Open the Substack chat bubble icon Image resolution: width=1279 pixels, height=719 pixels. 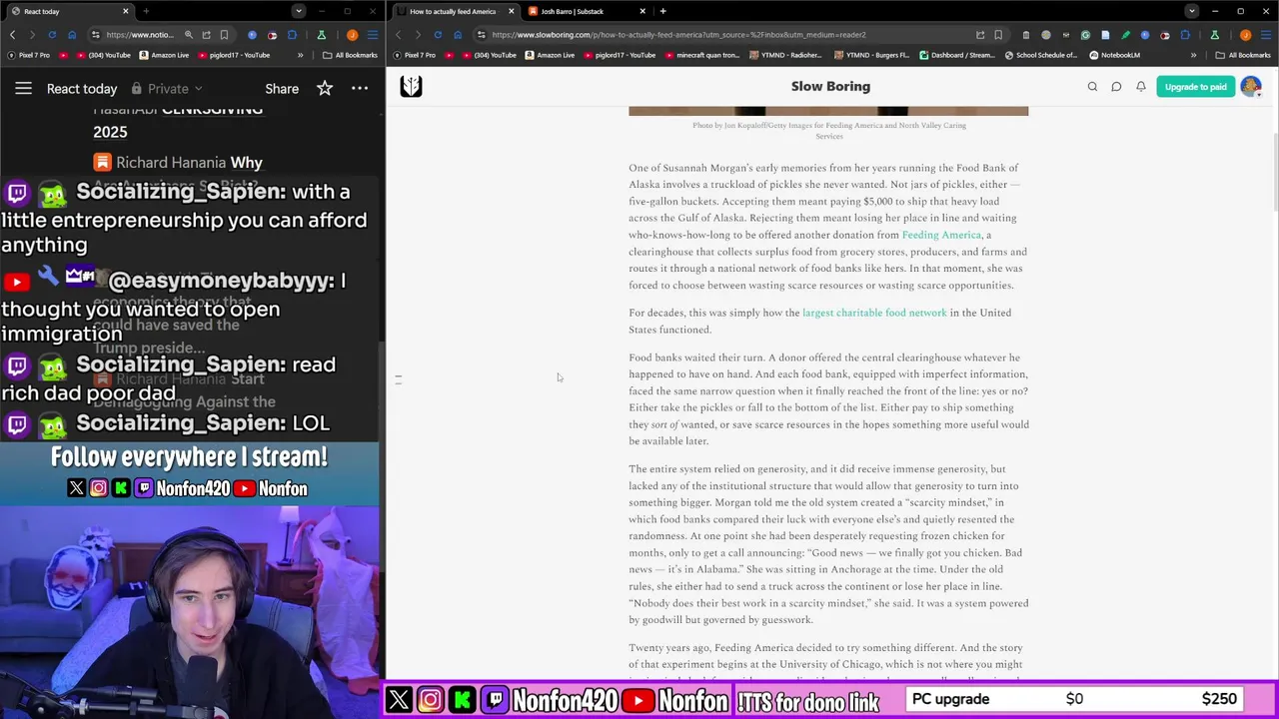click(1116, 87)
